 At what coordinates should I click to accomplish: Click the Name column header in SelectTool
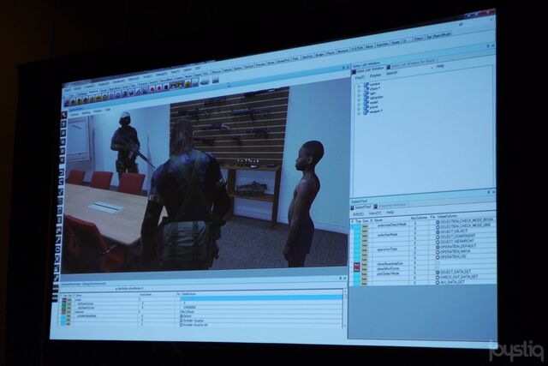[378, 220]
